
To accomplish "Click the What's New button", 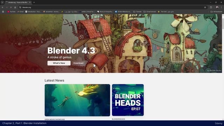I will pyautogui.click(x=59, y=63).
